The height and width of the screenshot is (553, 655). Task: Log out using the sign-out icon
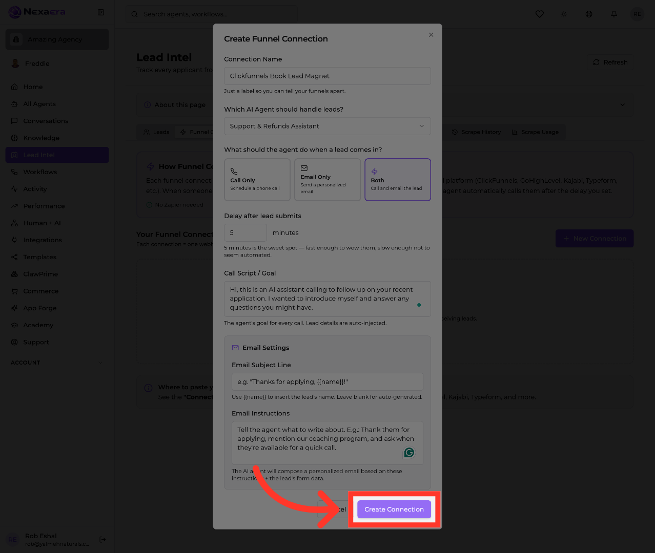(x=103, y=539)
